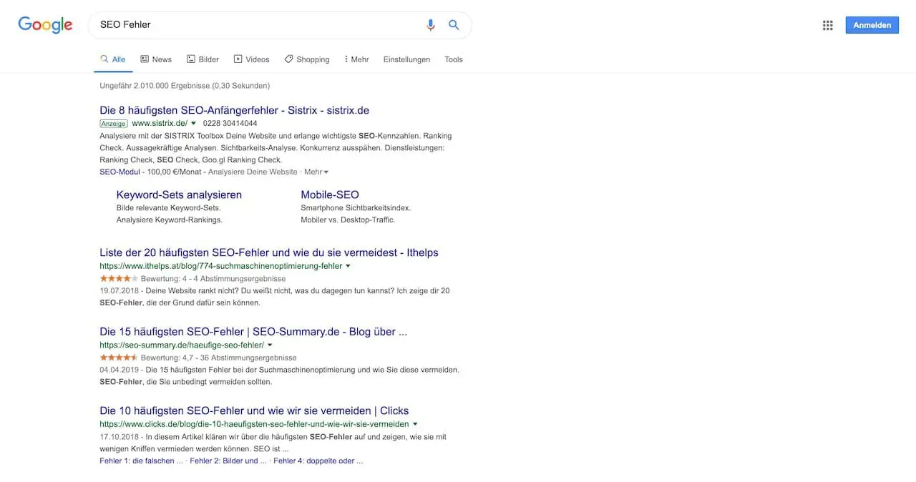This screenshot has height=482, width=916.
Task: Open Fehler 4: doppelte oder link
Action: 318,461
